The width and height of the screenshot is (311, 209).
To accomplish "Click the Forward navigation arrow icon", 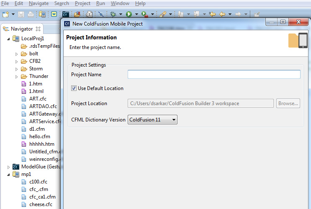I will pyautogui.click(x=238, y=14).
